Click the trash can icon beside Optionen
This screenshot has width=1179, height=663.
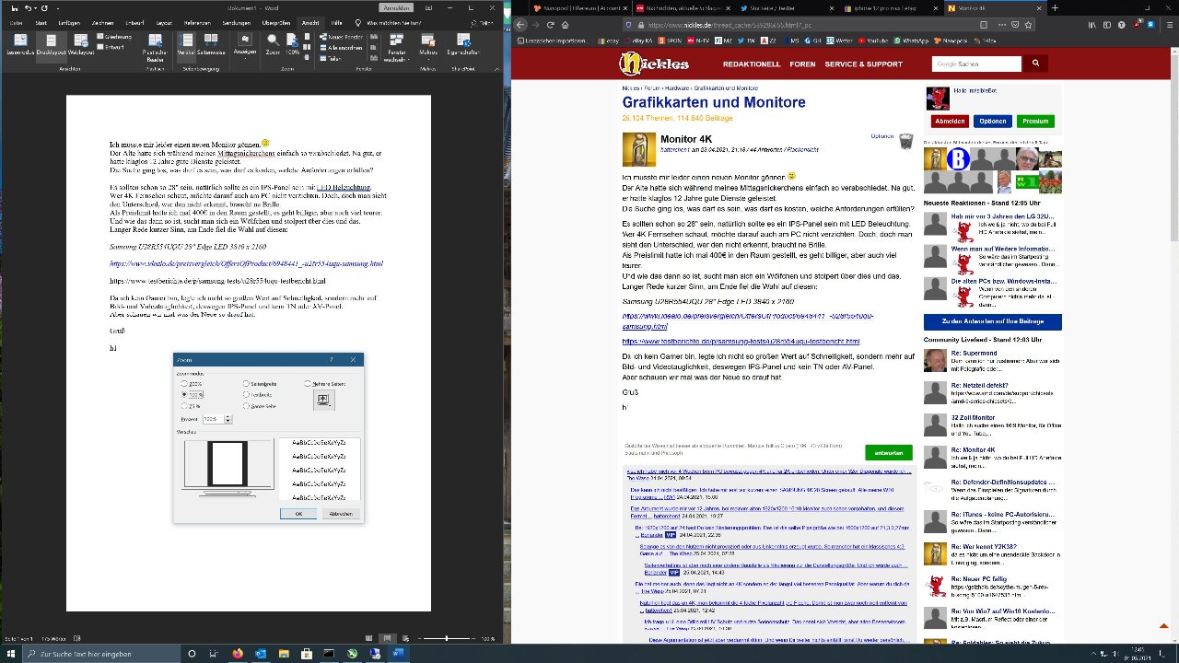[x=905, y=141]
